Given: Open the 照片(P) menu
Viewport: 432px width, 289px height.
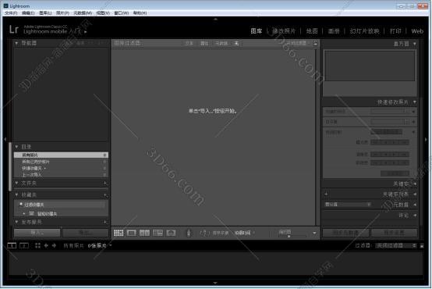Looking at the screenshot, I should tap(62, 13).
